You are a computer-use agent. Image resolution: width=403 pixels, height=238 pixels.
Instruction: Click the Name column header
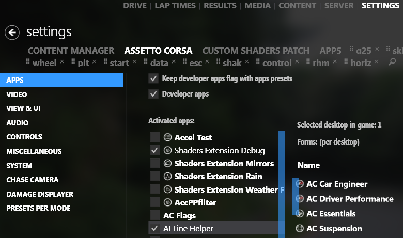pos(308,165)
